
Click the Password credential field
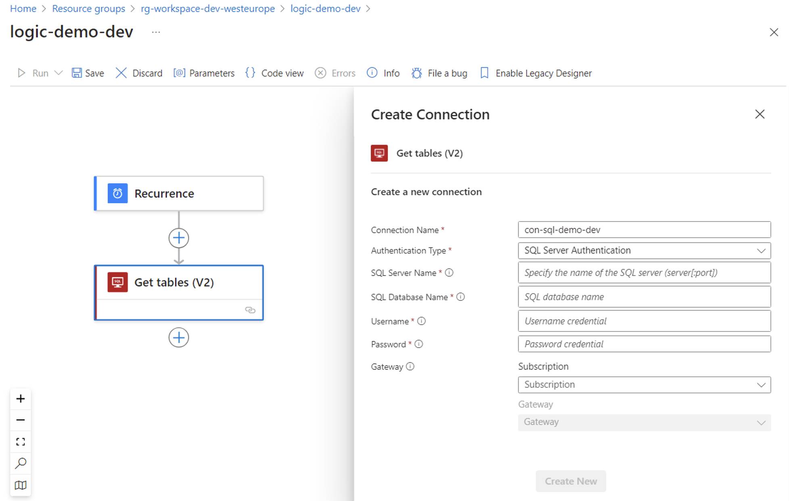[644, 344]
